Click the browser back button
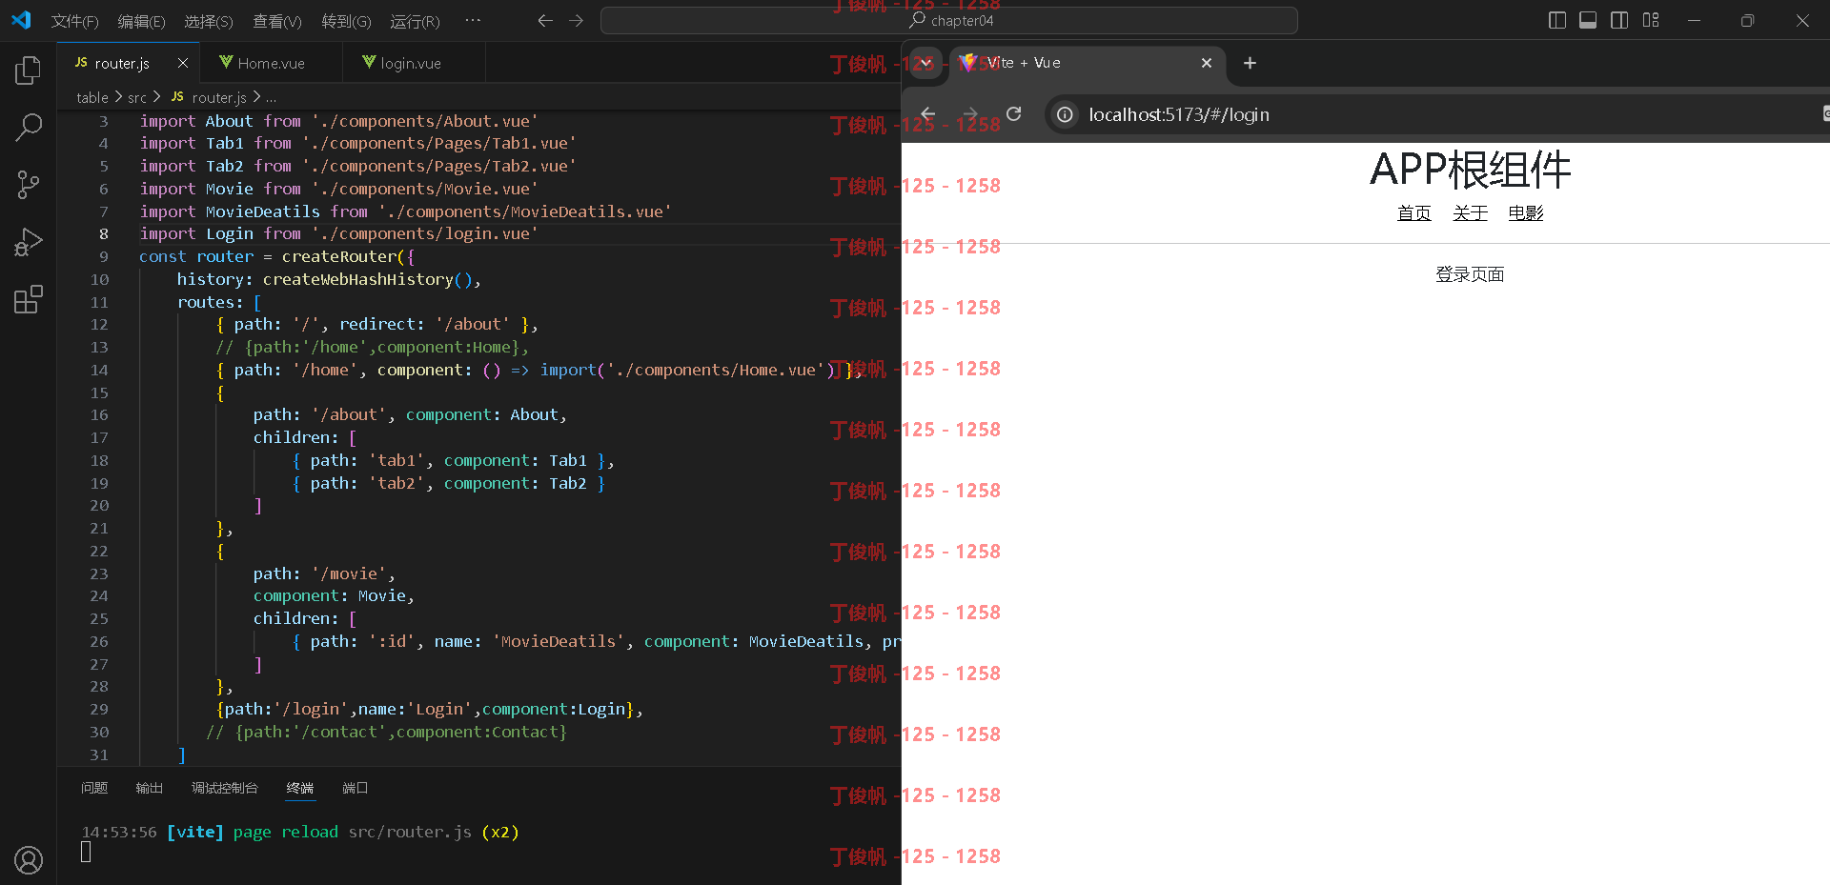The width and height of the screenshot is (1830, 885). [927, 114]
